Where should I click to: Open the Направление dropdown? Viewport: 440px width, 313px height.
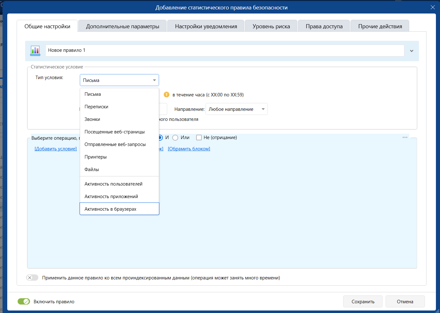[237, 109]
